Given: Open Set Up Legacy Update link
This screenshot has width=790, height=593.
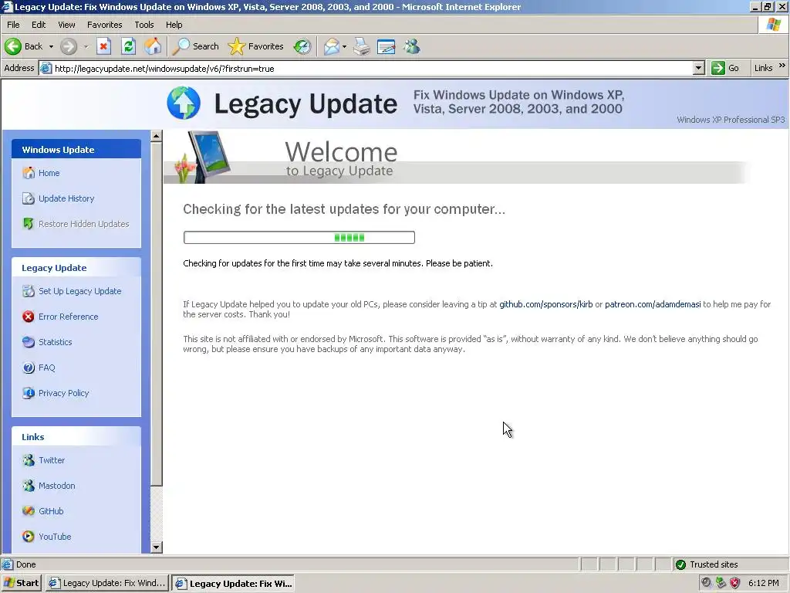Looking at the screenshot, I should [80, 291].
